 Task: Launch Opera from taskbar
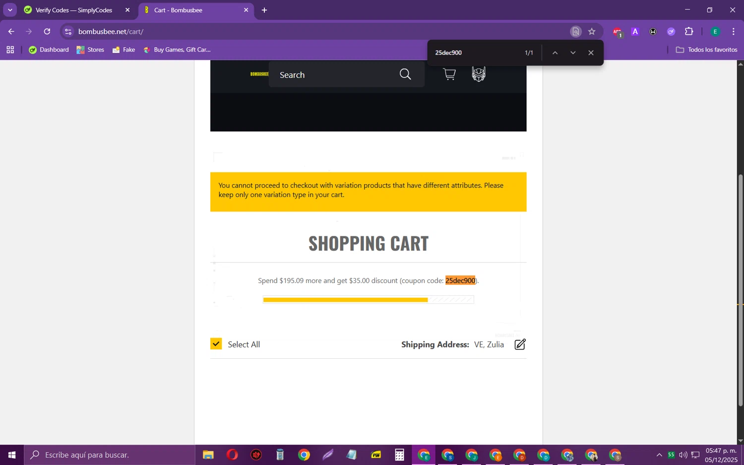pos(232,455)
